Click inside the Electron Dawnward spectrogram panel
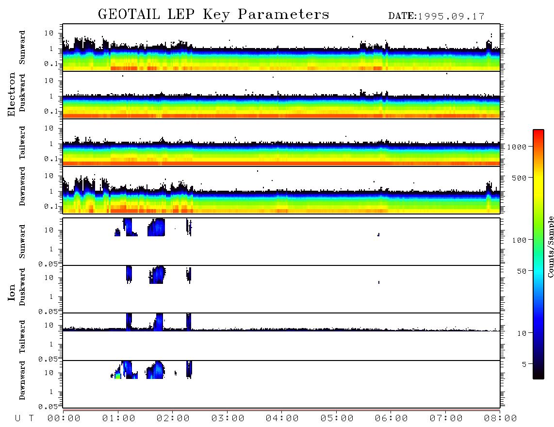The height and width of the screenshot is (427, 554). coord(281,190)
